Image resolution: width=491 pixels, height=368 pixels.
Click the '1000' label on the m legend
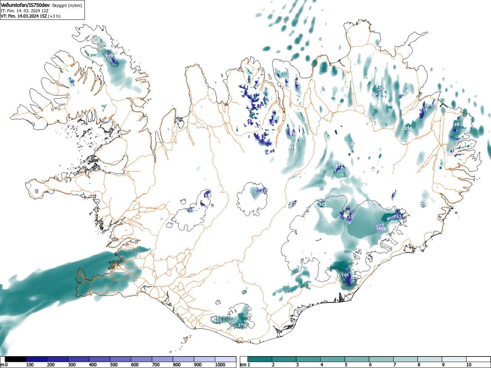pyautogui.click(x=220, y=365)
